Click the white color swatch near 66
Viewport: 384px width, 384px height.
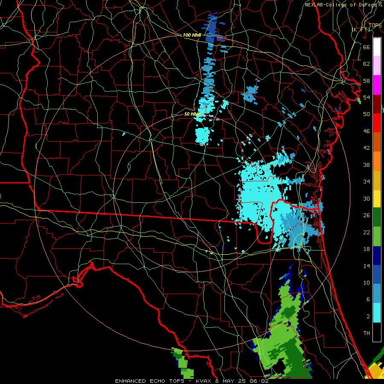tap(377, 47)
